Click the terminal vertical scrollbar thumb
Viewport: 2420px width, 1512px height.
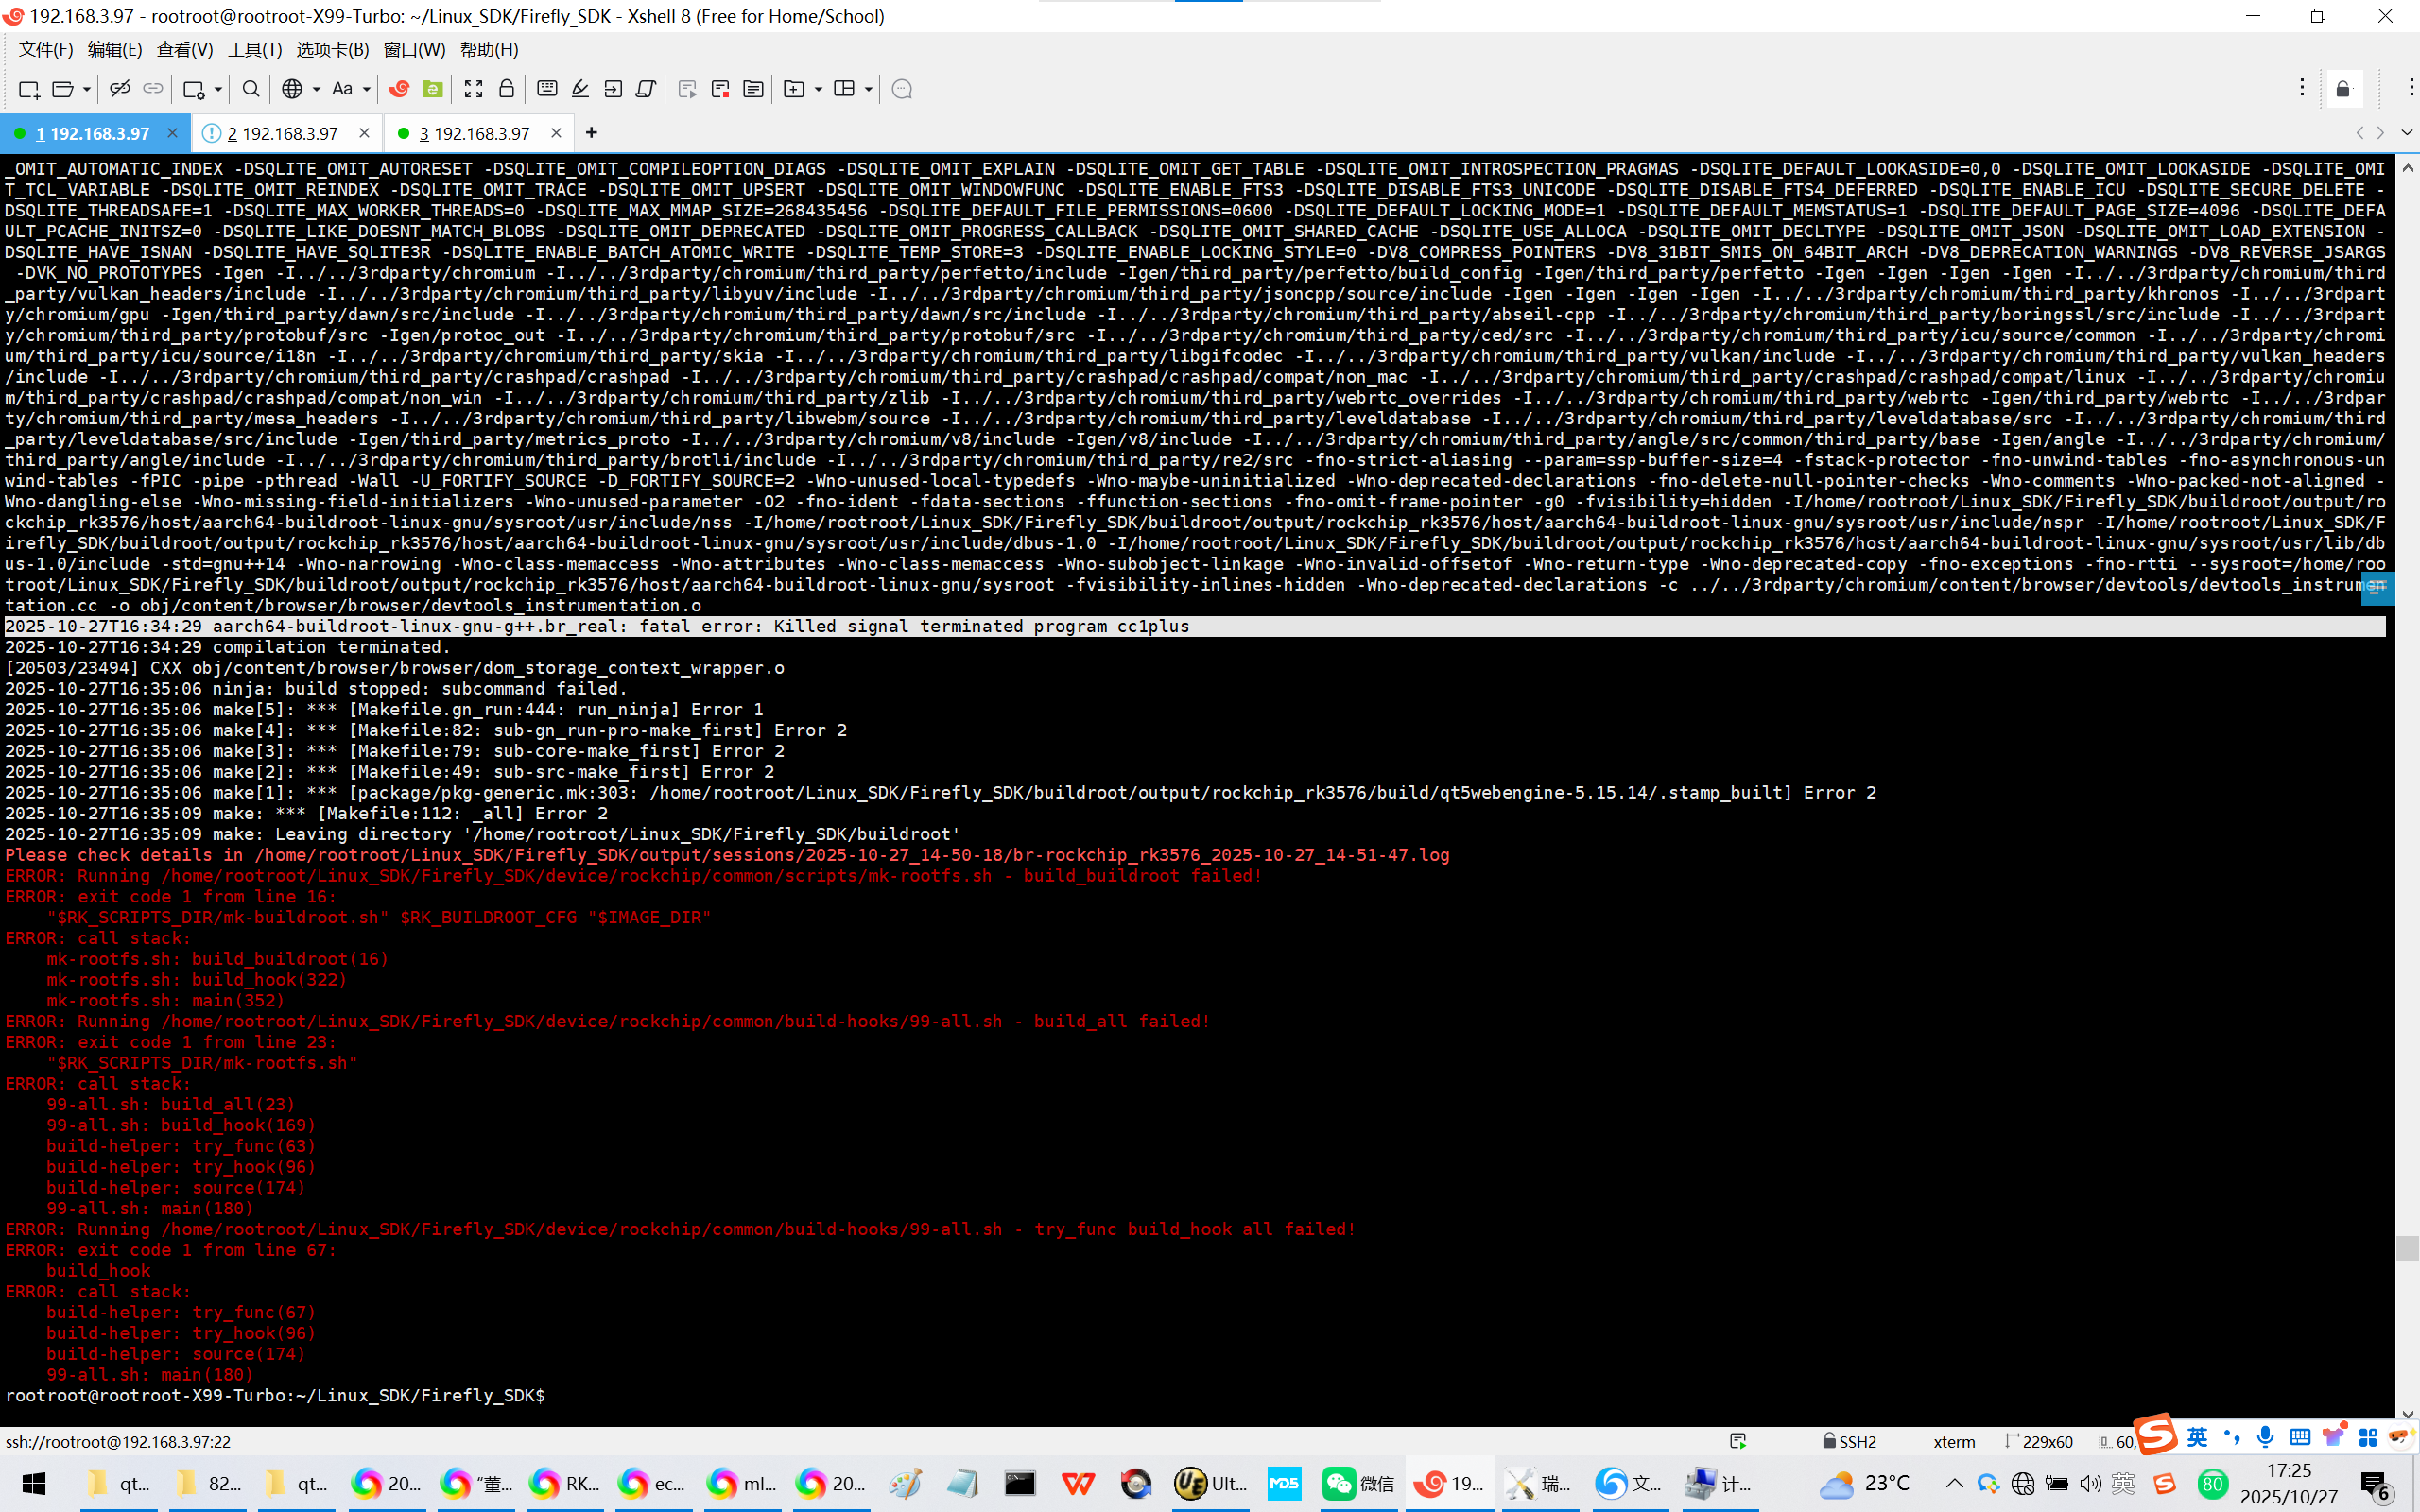[2407, 1248]
